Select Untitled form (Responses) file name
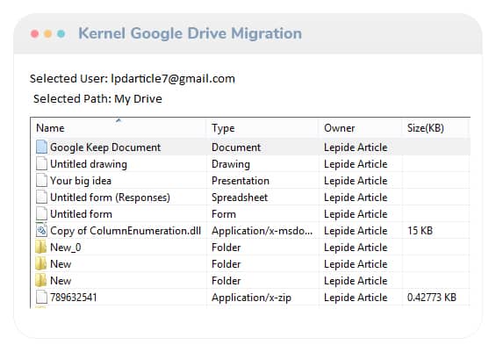This screenshot has height=352, width=496. click(110, 198)
